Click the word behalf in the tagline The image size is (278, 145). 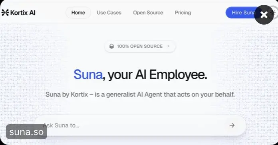point(225,94)
